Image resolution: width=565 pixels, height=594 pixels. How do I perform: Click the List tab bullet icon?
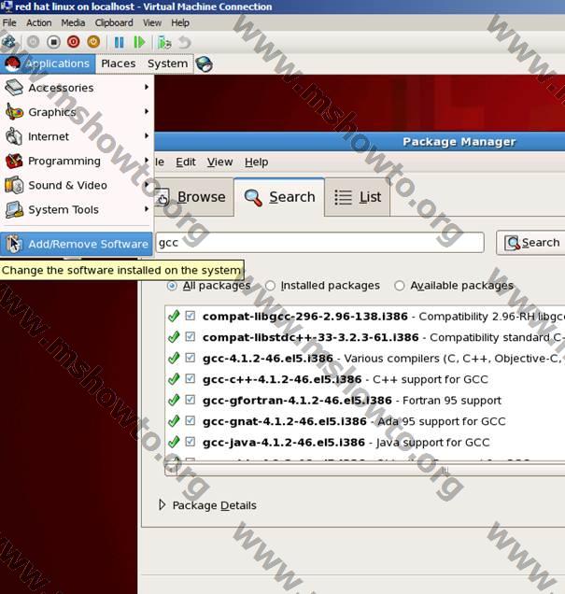click(343, 197)
